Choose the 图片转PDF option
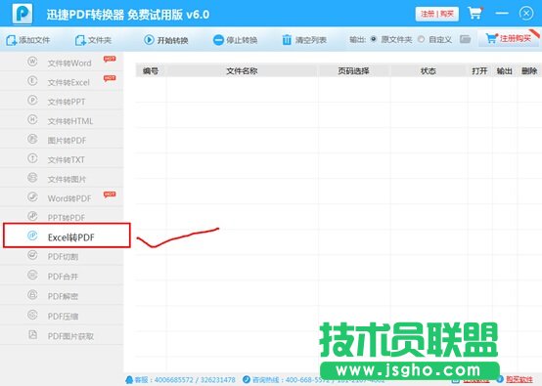Viewport: 542px width, 386px height. (62, 140)
